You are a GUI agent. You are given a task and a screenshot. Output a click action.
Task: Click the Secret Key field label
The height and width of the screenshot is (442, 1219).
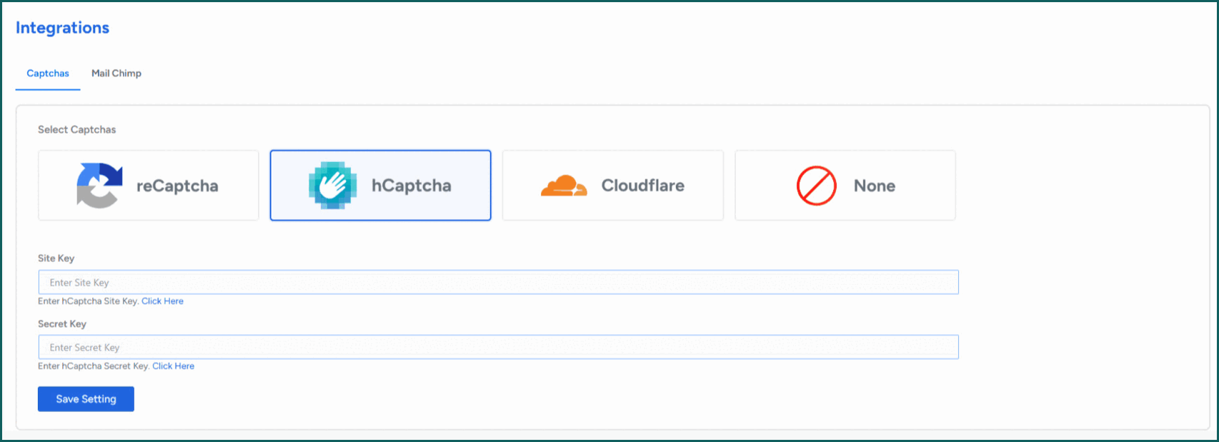tap(62, 324)
